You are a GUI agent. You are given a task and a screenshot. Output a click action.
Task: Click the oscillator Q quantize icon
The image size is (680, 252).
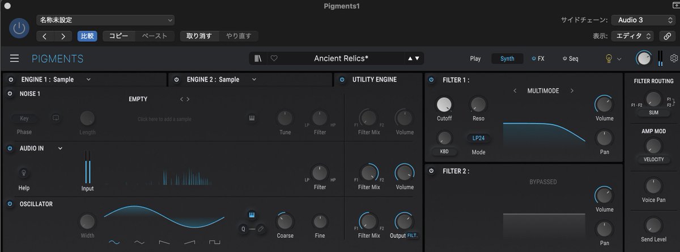(243, 228)
